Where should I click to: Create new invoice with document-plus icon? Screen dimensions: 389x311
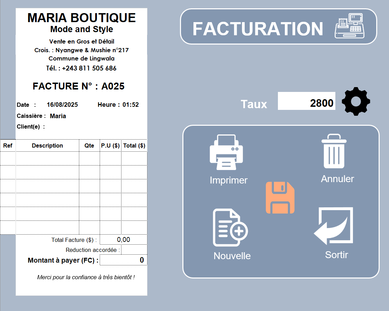point(230,228)
